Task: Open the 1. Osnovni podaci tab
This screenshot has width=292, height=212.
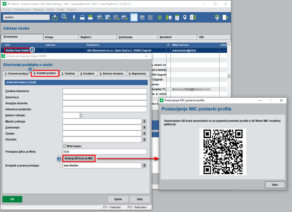Action: pos(17,73)
